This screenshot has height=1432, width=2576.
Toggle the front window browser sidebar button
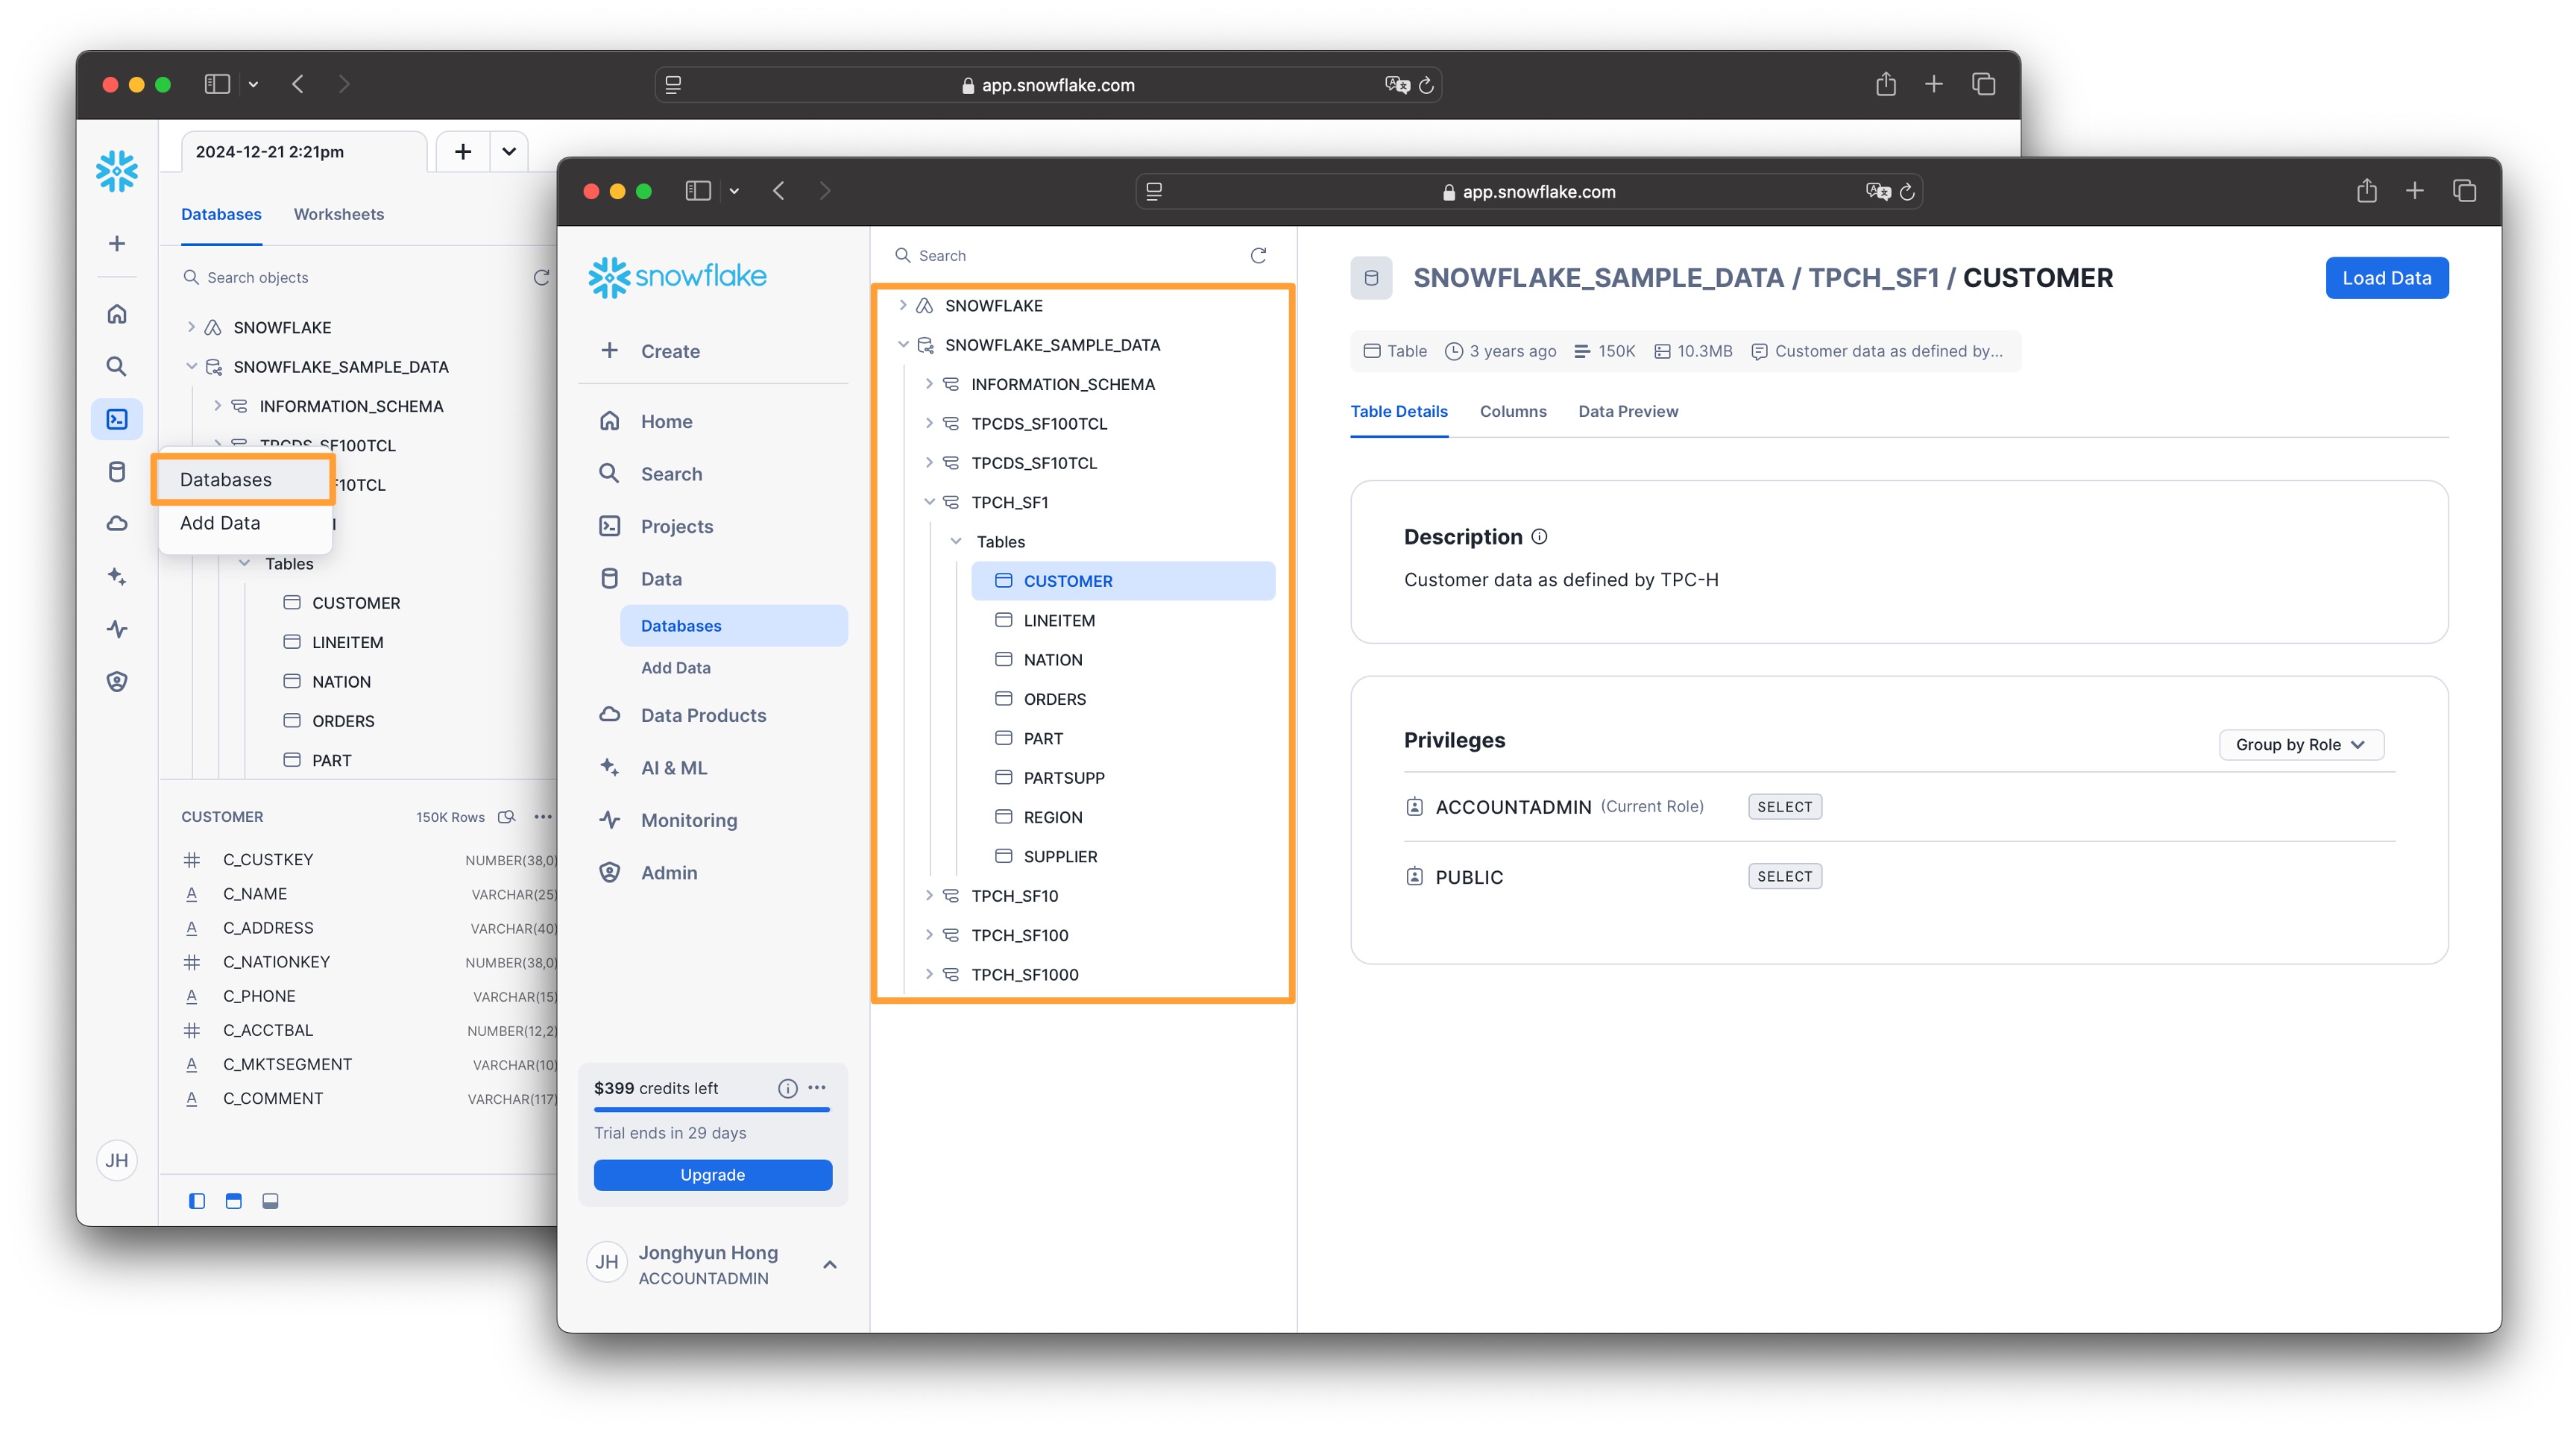698,191
